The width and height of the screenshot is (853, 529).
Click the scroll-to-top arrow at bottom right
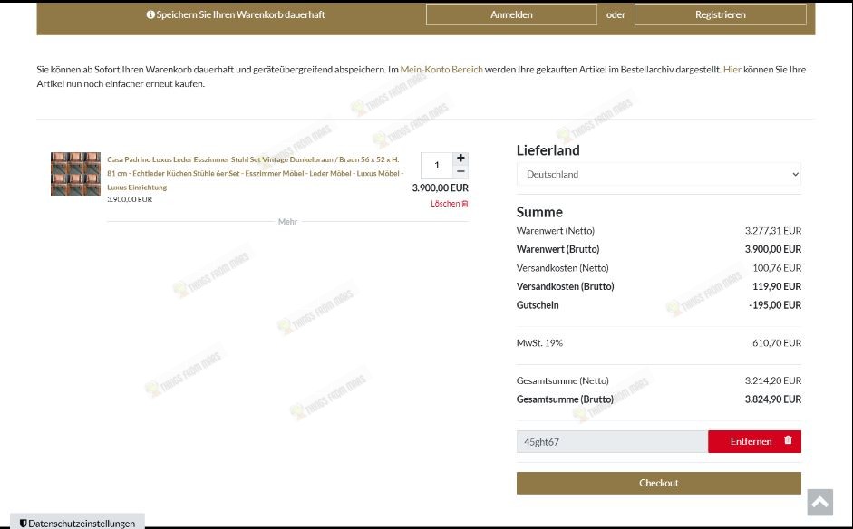[819, 502]
